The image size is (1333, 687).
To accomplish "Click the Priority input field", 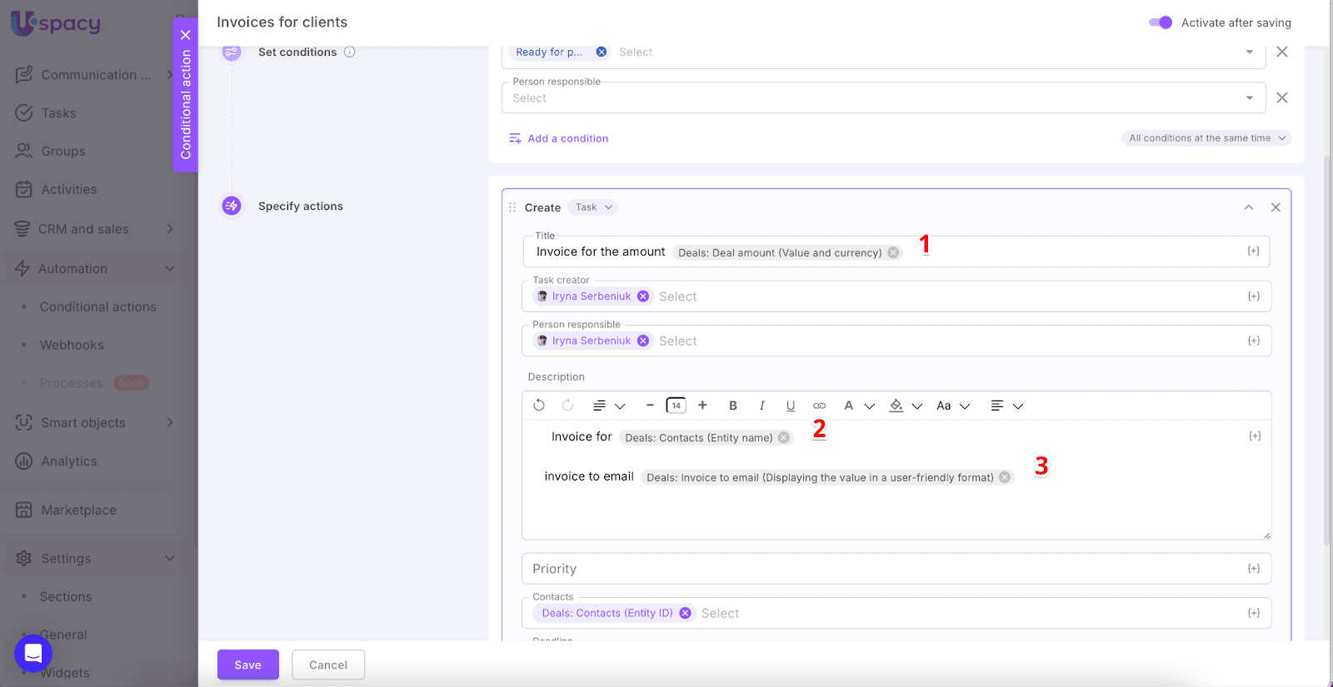I will (x=883, y=569).
